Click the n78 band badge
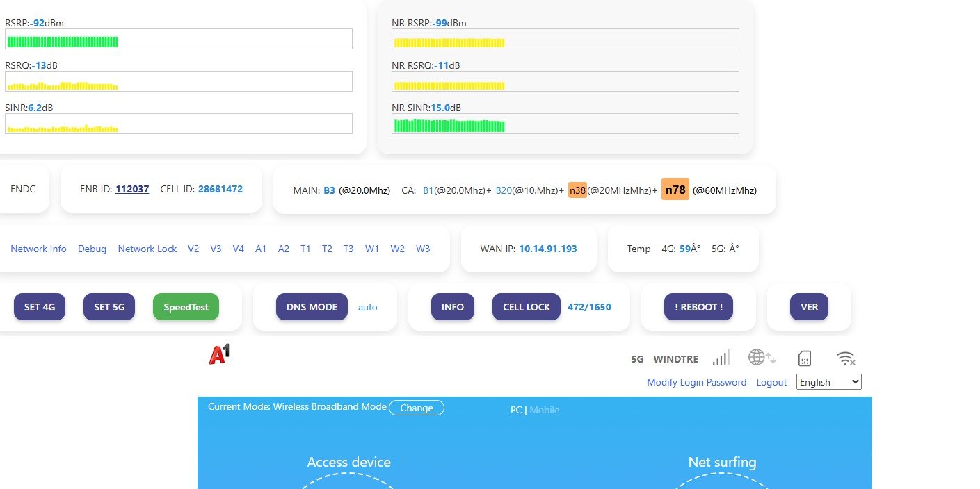Screen dimensions: 980x489 coord(675,190)
